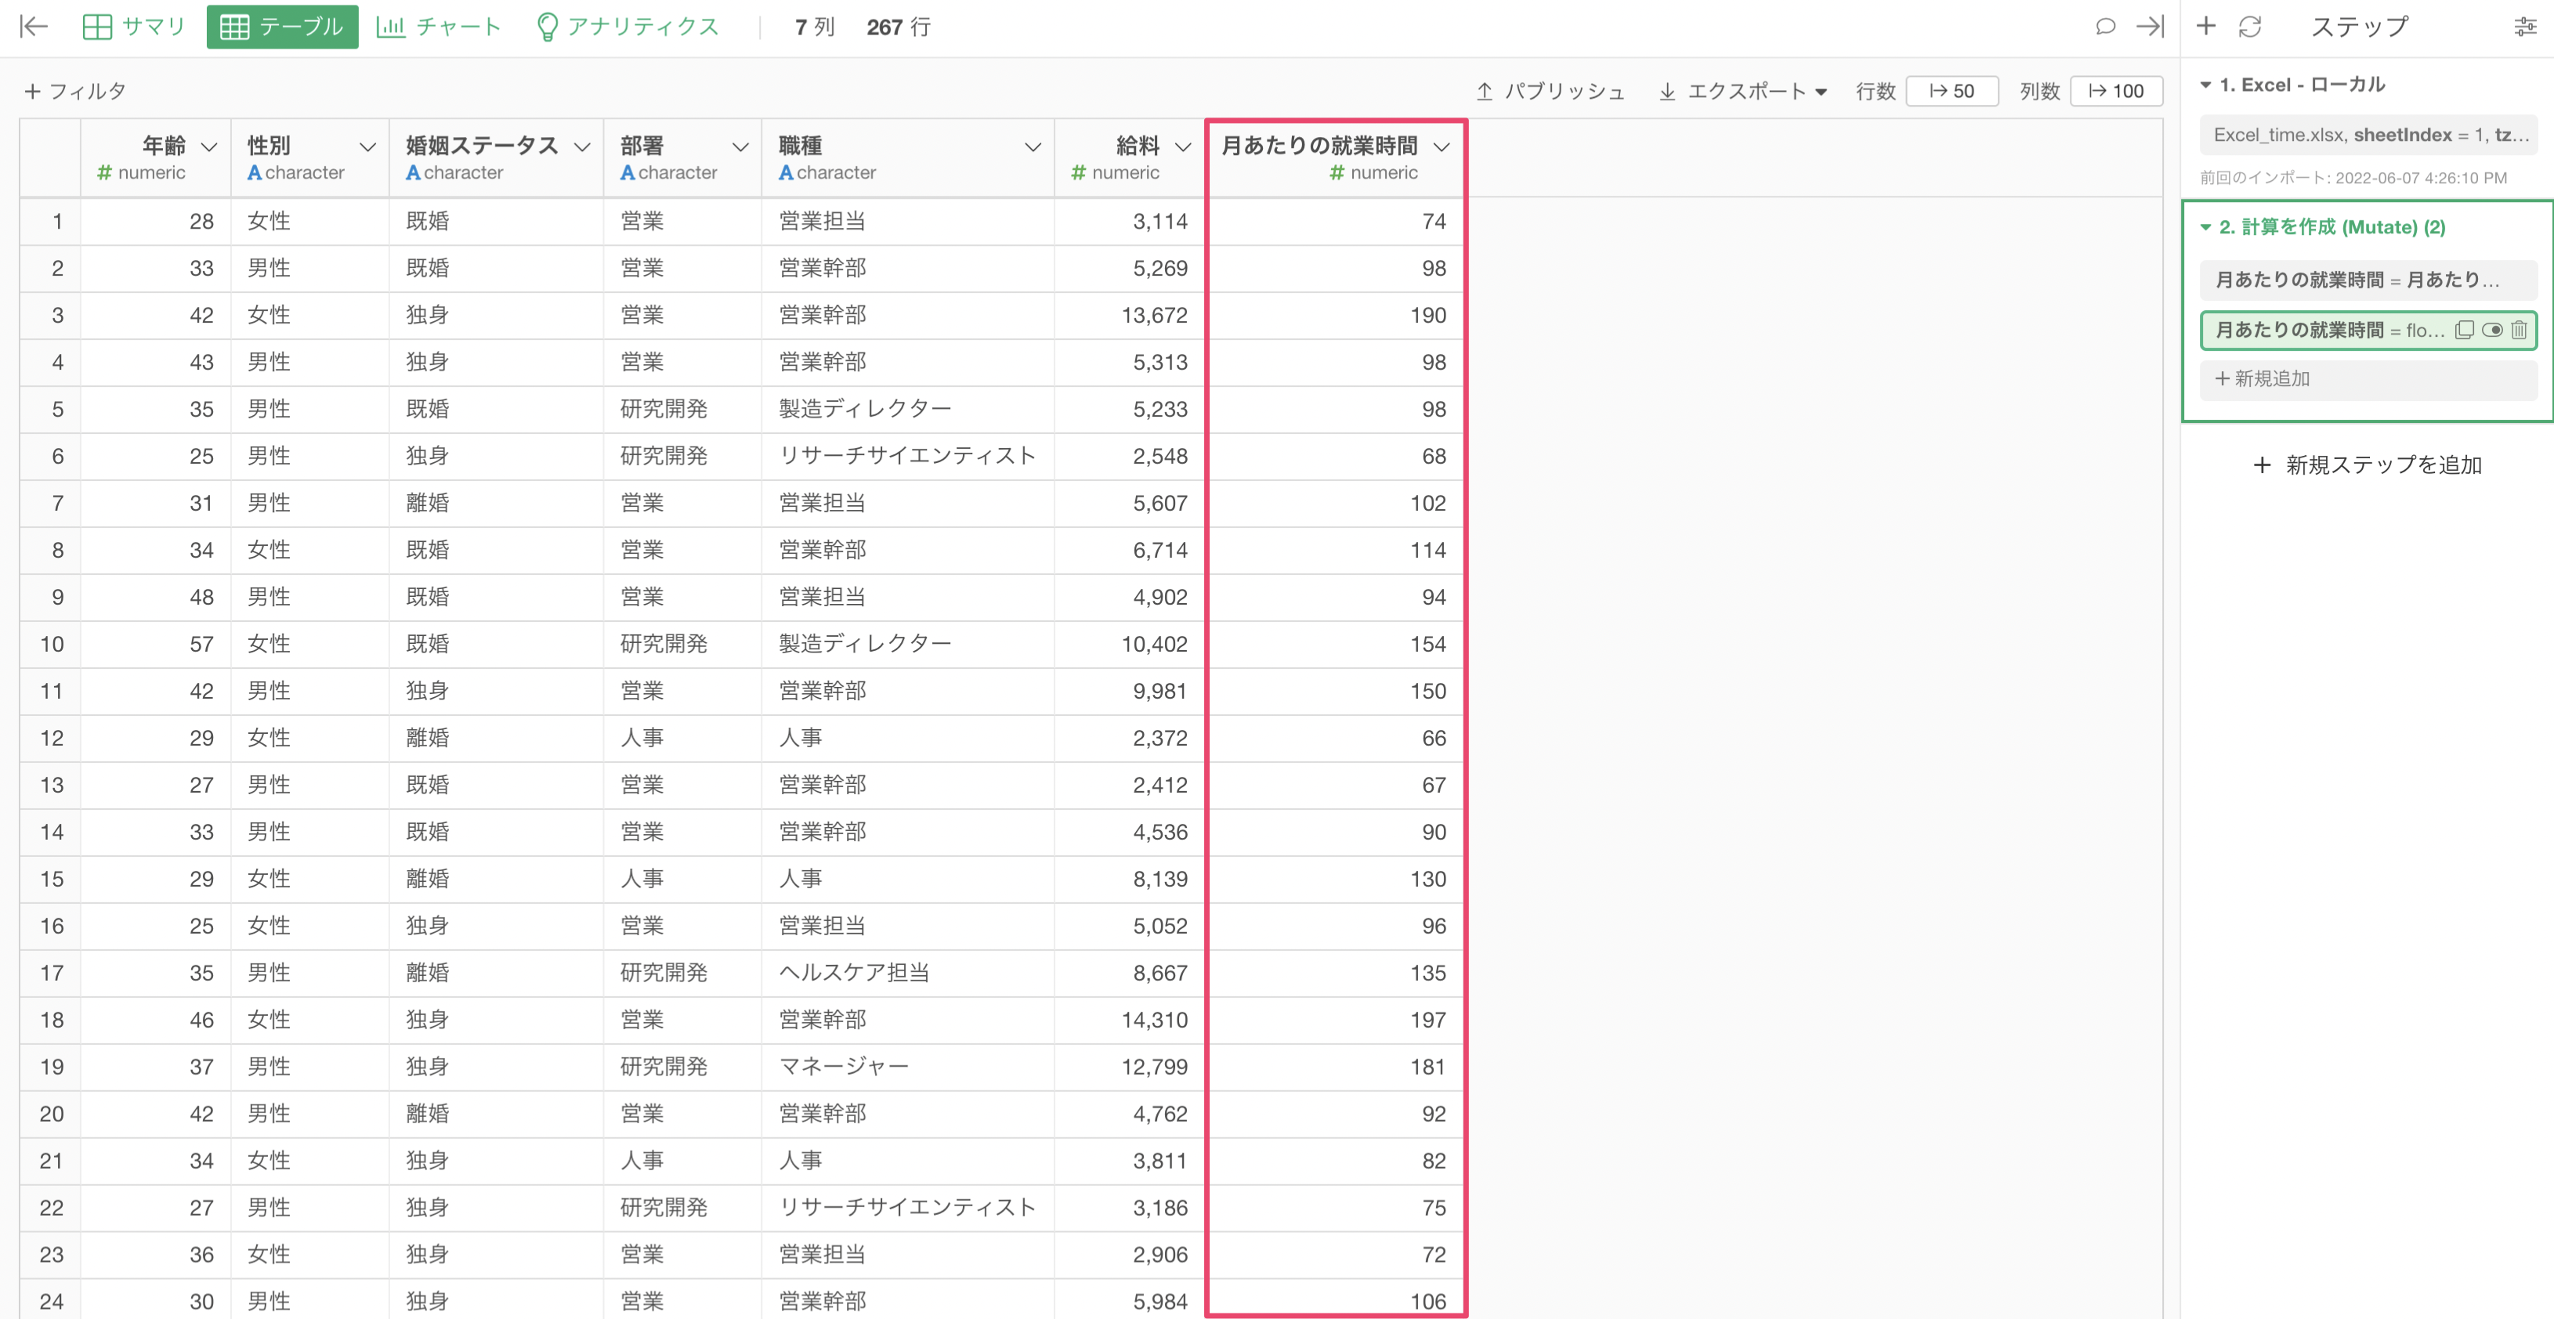Screen dimensions: 2554x1319
Task: Toggle visibility eye of selected expression
Action: click(x=2493, y=330)
